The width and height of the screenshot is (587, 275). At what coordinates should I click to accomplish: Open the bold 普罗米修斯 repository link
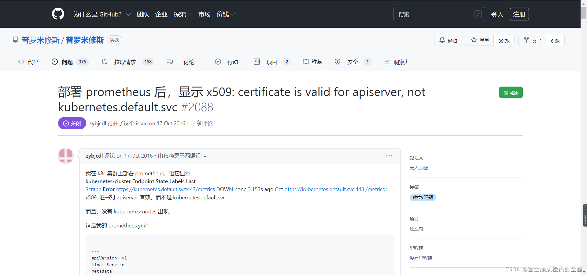click(85, 40)
